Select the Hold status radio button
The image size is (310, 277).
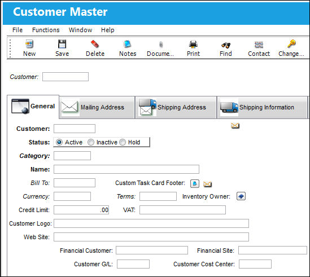123,142
